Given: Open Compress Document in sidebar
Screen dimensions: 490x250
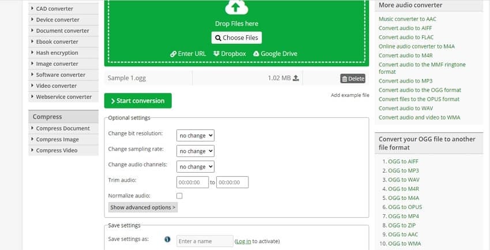Looking at the screenshot, I should [x=63, y=129].
